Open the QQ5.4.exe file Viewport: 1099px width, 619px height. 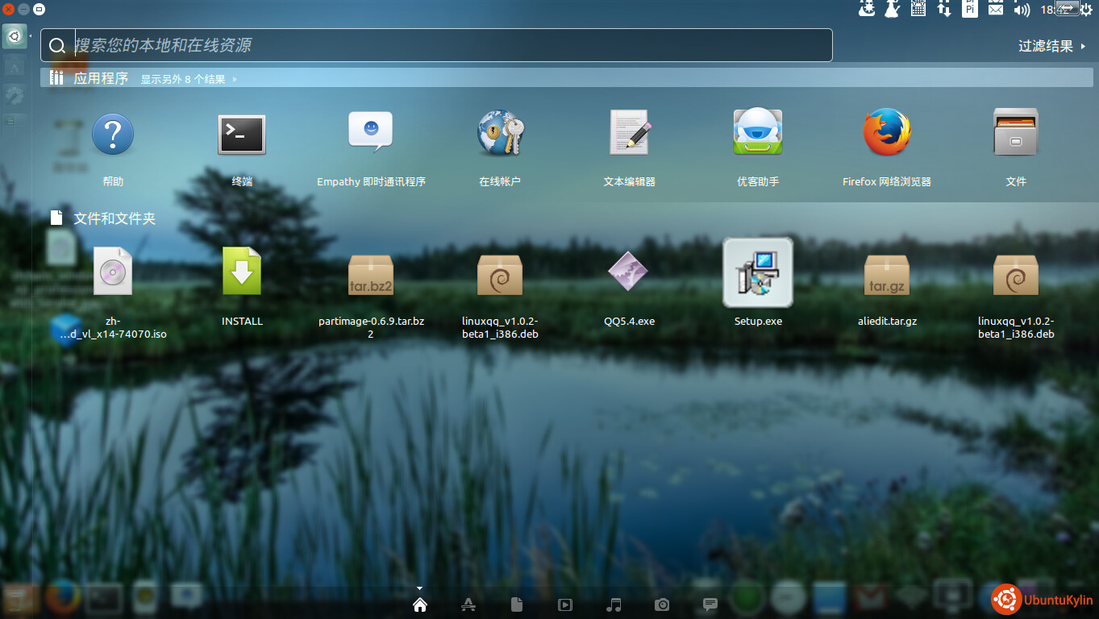(629, 273)
